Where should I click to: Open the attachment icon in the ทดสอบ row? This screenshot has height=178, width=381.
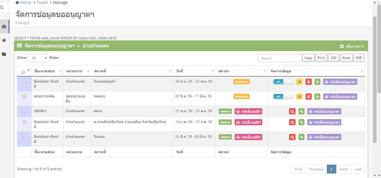click(x=317, y=97)
